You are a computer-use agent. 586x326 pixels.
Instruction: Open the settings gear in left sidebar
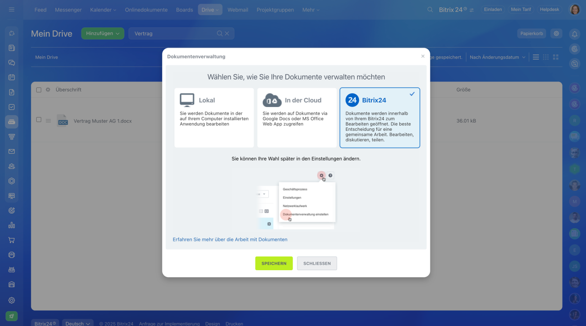[12, 300]
